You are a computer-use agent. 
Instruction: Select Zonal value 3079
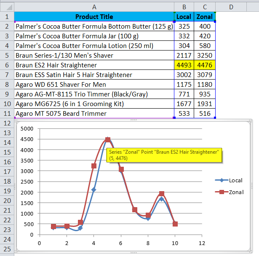pos(205,75)
